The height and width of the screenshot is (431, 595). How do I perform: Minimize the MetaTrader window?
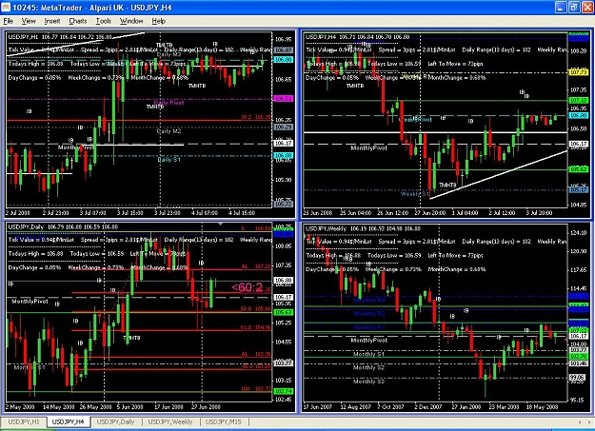561,8
